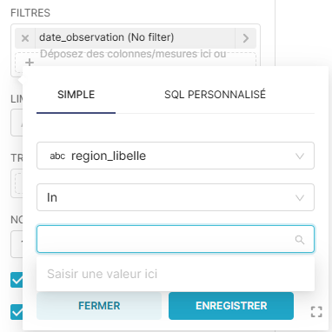Screen dimensions: 332x332
Task: Save the filter with ENREGISTRER
Action: [231, 306]
